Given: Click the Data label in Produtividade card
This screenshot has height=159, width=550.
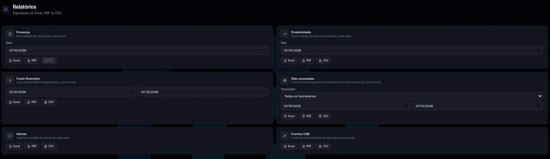Looking at the screenshot, I should click(x=284, y=43).
